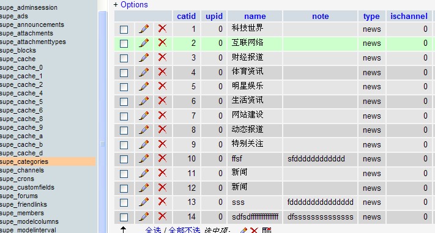Edit the 明星娱乐 row
The image size is (435, 233).
tap(144, 87)
